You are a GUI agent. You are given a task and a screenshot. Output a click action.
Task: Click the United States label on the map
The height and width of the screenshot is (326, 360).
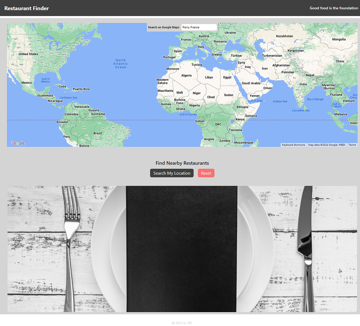coord(28,54)
